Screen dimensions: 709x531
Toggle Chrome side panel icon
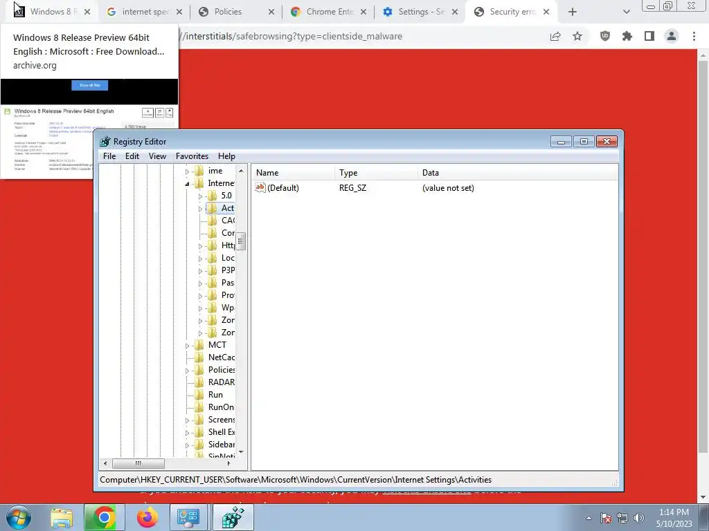tap(649, 36)
